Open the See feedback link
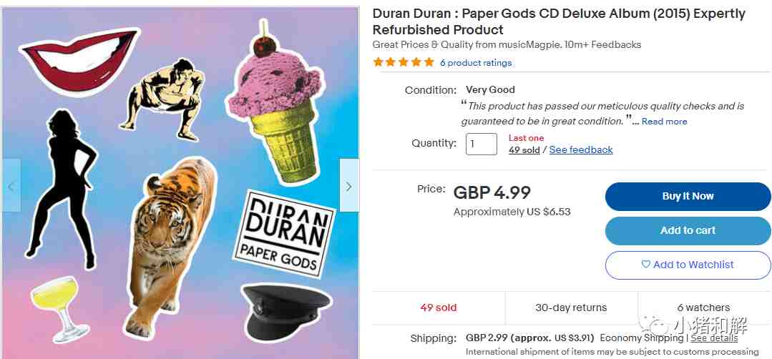Viewport: 772px width, 359px height. [581, 149]
